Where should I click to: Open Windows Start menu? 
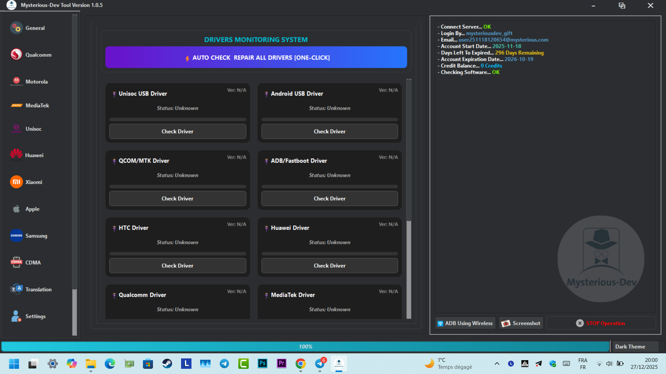pyautogui.click(x=14, y=364)
